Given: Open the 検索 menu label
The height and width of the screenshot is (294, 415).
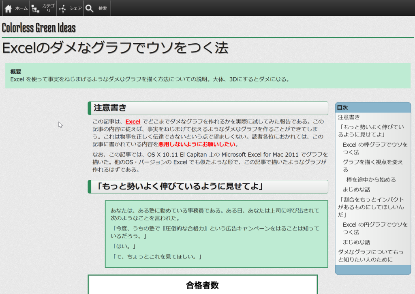Looking at the screenshot, I should [x=103, y=9].
